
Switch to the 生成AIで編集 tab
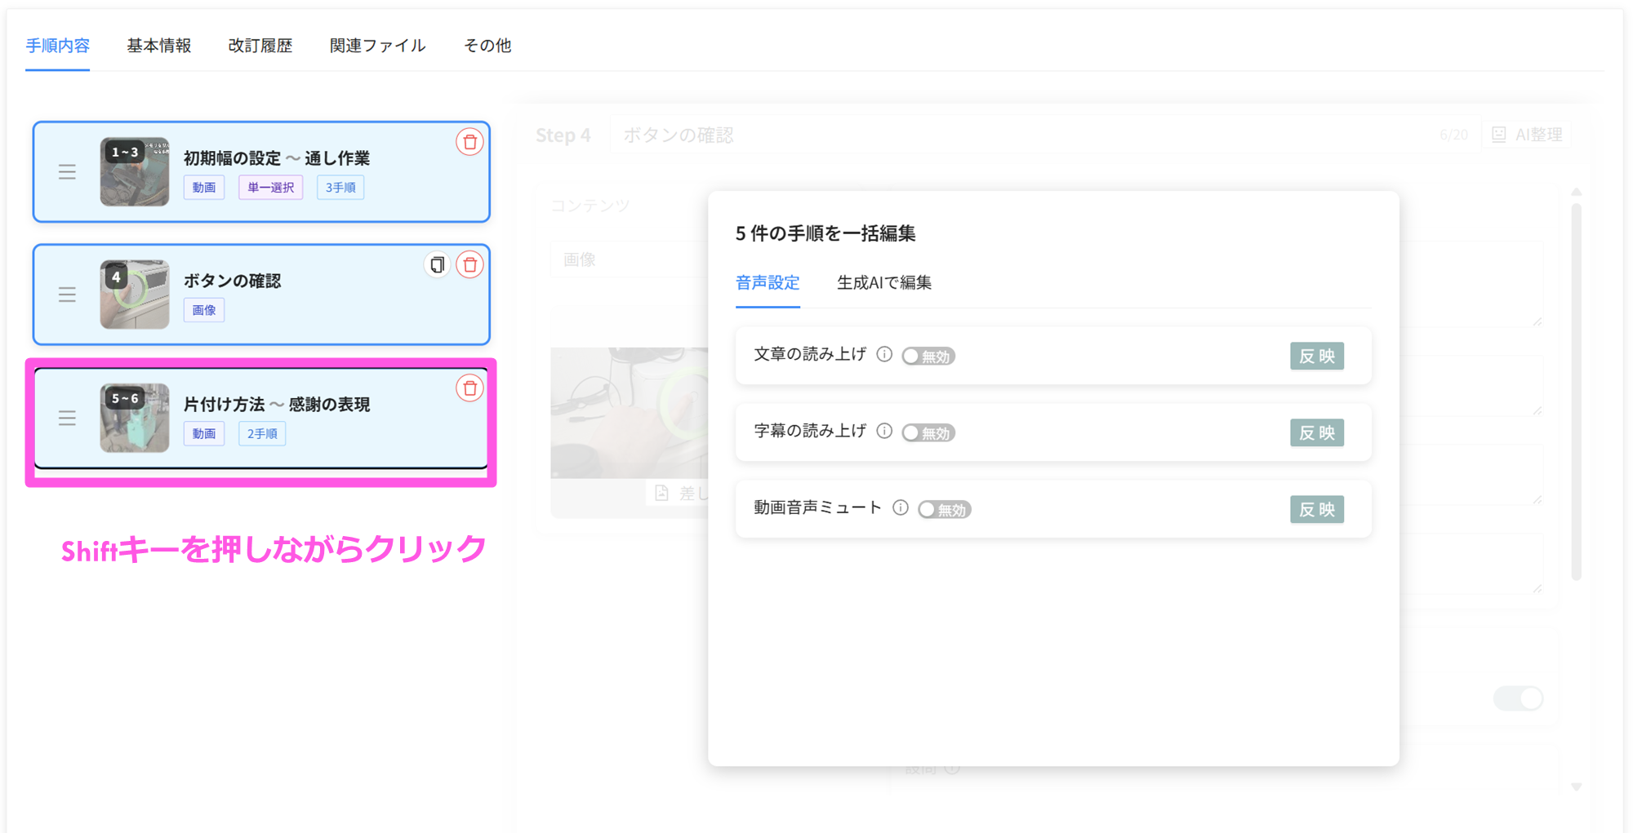[x=883, y=283]
